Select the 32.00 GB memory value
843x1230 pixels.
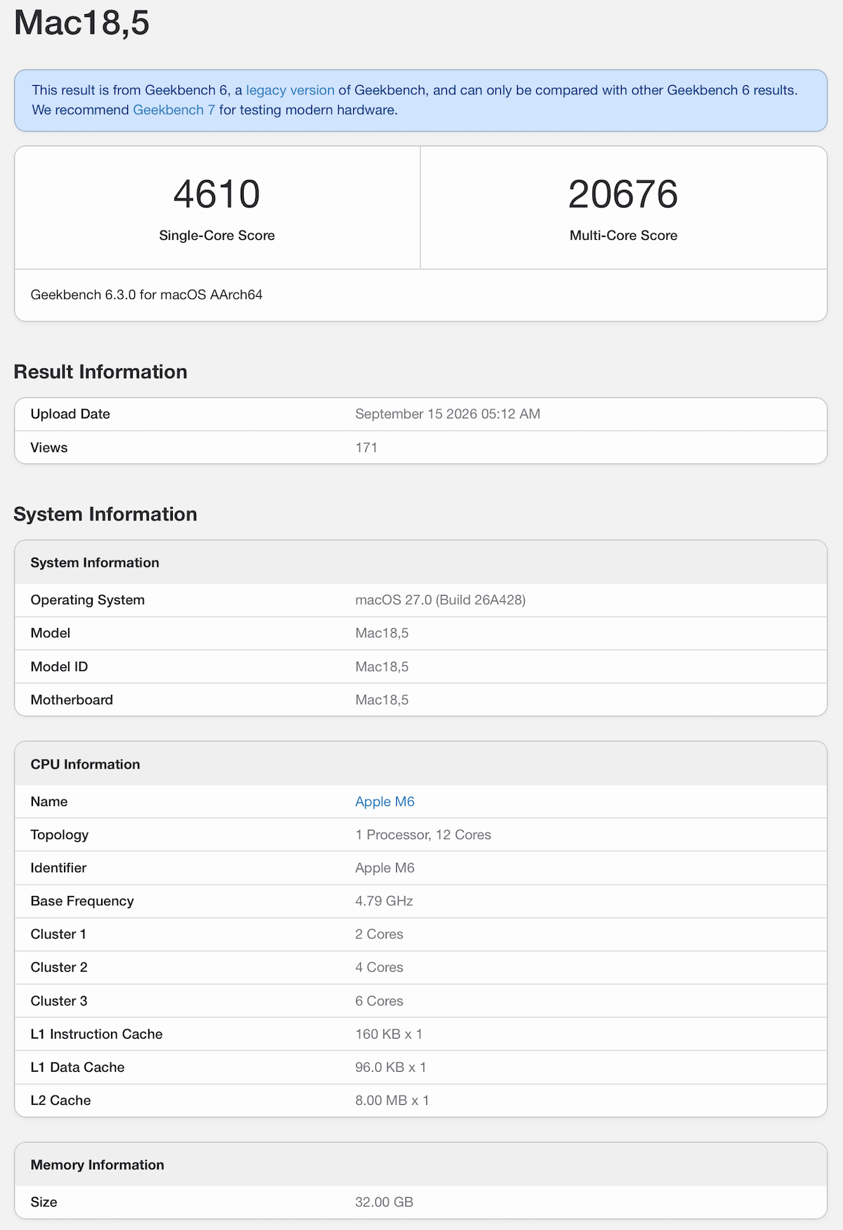(384, 1203)
